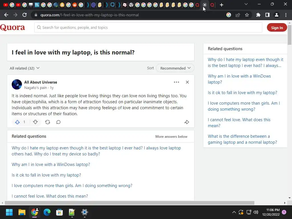Screen dimensions: 292x219
Task: Open main-column link I love computers more than girls
Action: click(x=72, y=186)
